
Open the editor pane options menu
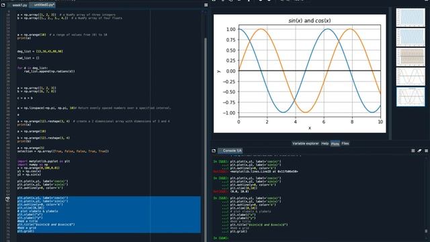(206, 5)
